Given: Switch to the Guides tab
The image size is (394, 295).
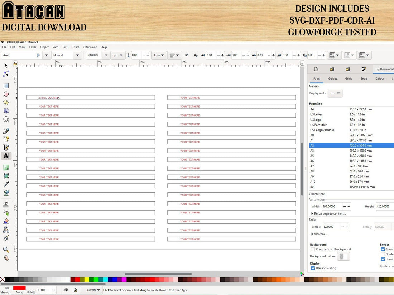Looking at the screenshot, I should pyautogui.click(x=332, y=78).
